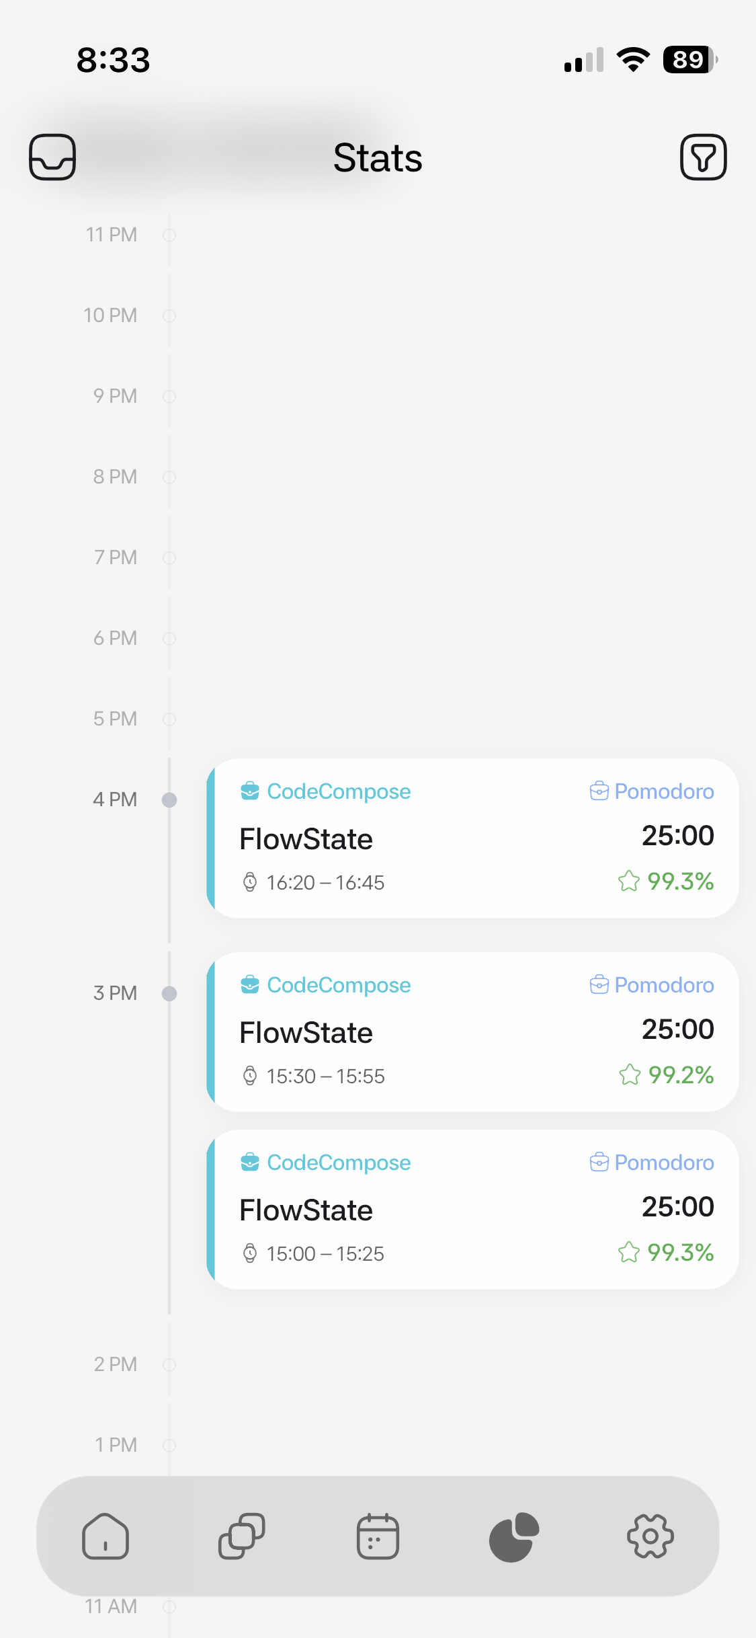Tap the bag icon on the 15:00 Pomodoro card

[598, 1162]
